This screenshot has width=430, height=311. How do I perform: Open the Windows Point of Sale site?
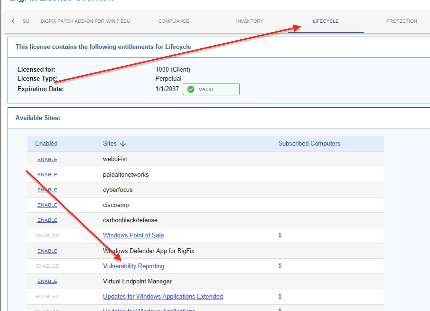(x=133, y=235)
